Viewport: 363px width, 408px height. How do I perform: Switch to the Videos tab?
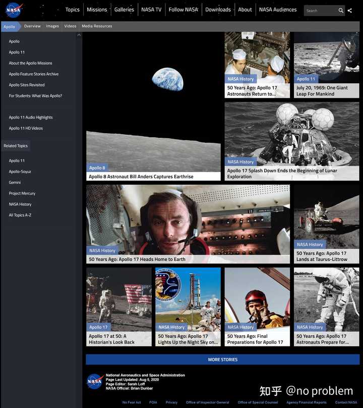(70, 26)
